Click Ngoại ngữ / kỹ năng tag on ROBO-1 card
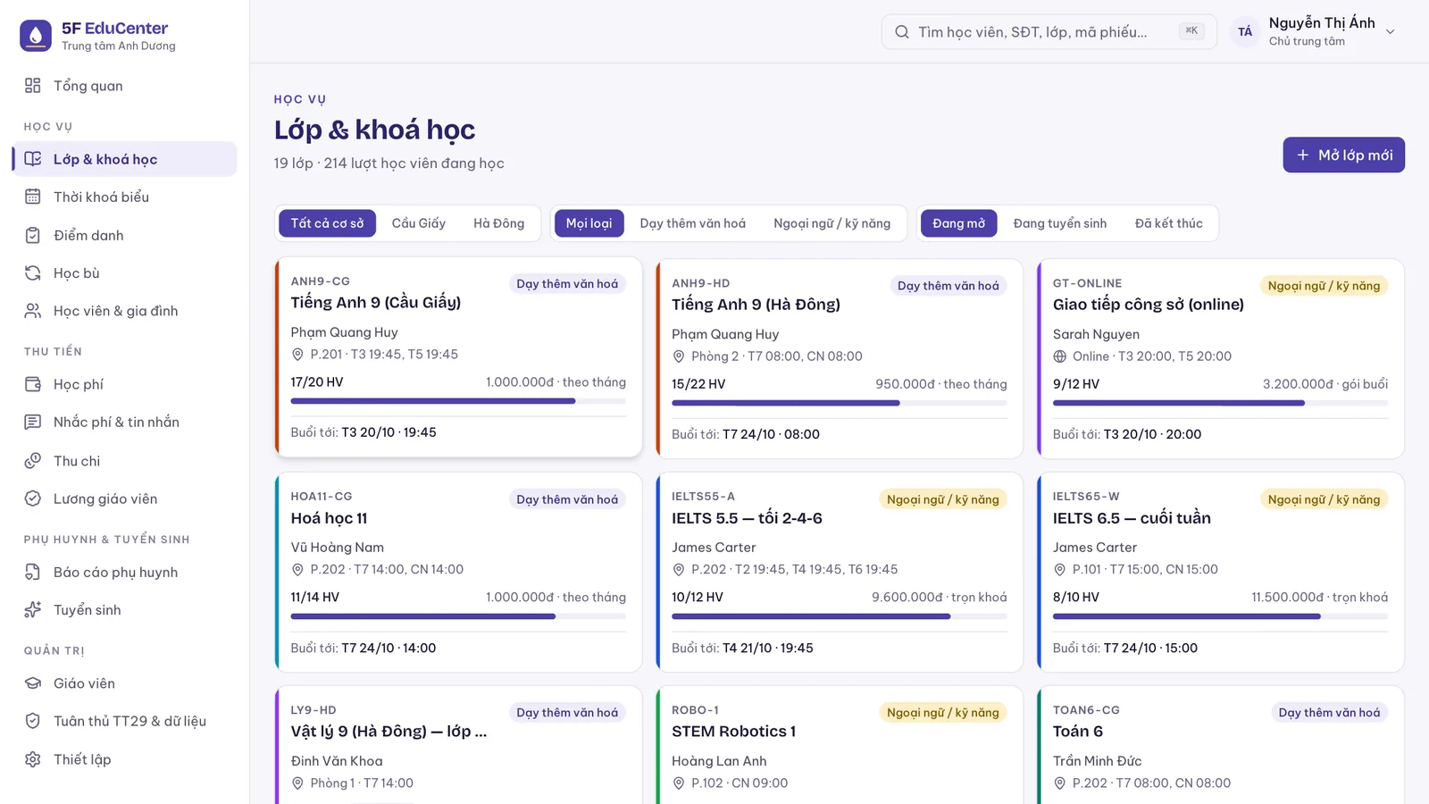 click(x=942, y=713)
